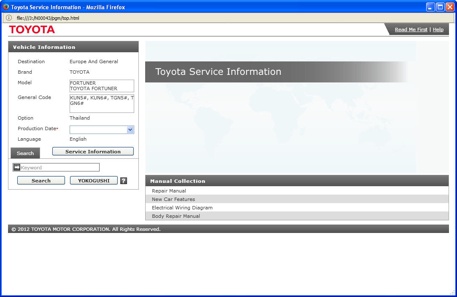Click the arrow icon beside Keyword field
The height and width of the screenshot is (297, 457).
(17, 167)
